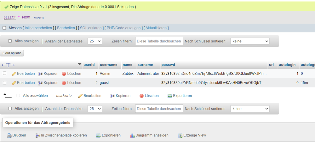This screenshot has height=145, width=315.
Task: Click guest's password hash cell
Action: pyautogui.click(x=213, y=83)
